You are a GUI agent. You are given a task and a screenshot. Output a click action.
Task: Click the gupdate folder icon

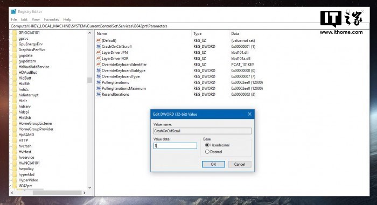pos(15,55)
